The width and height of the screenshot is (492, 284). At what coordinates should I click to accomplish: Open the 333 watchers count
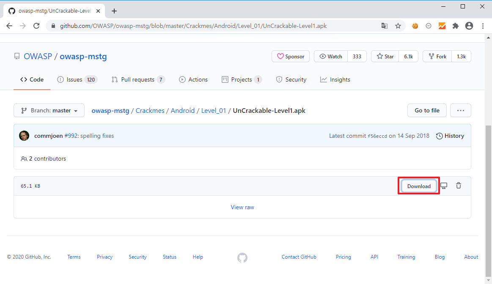coord(357,57)
